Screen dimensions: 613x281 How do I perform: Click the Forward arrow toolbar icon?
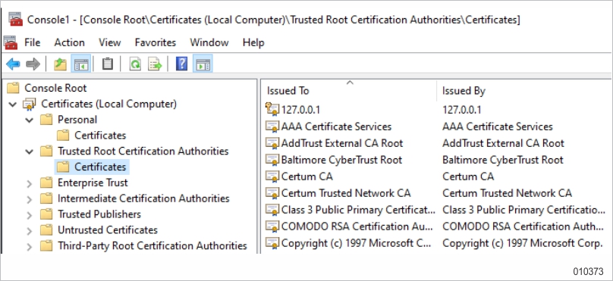click(x=33, y=64)
